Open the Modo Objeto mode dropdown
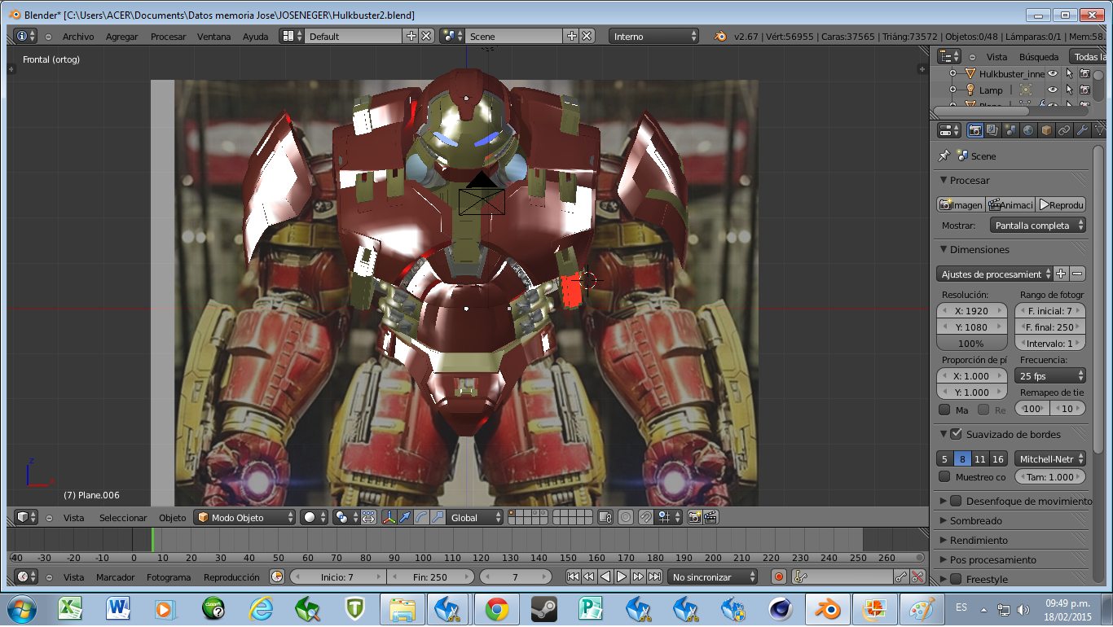The image size is (1113, 627). click(244, 517)
